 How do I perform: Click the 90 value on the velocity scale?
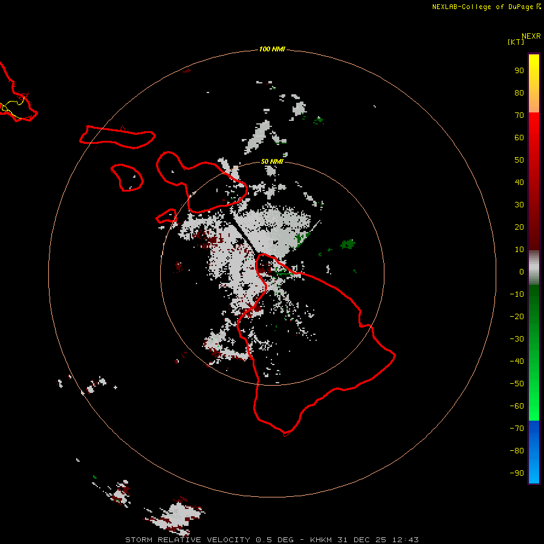519,71
